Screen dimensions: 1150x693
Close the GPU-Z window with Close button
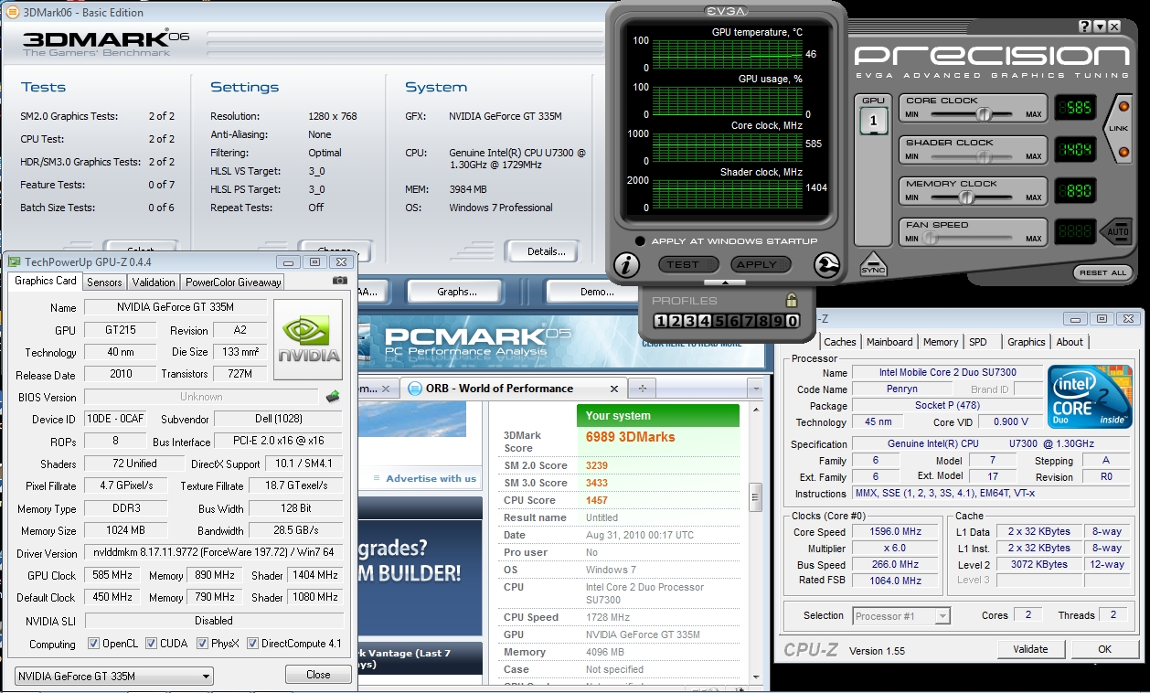pyautogui.click(x=318, y=675)
